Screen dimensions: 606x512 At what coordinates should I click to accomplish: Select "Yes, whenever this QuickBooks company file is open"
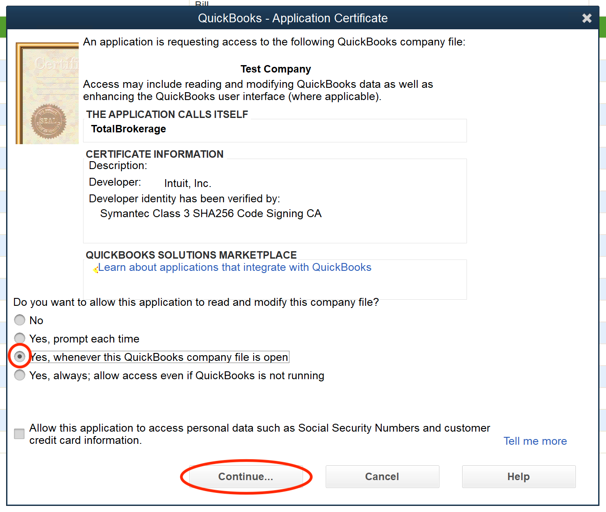[20, 357]
